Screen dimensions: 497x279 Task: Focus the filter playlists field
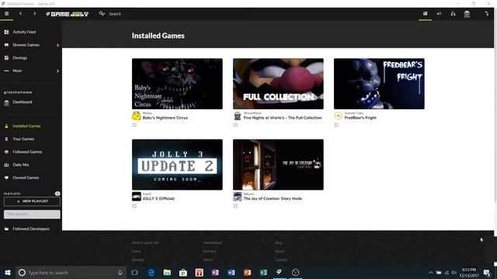pyautogui.click(x=32, y=214)
